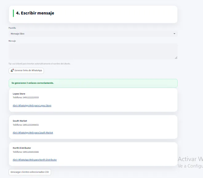Click the 4. Escribir mensaje heading

click(x=35, y=13)
